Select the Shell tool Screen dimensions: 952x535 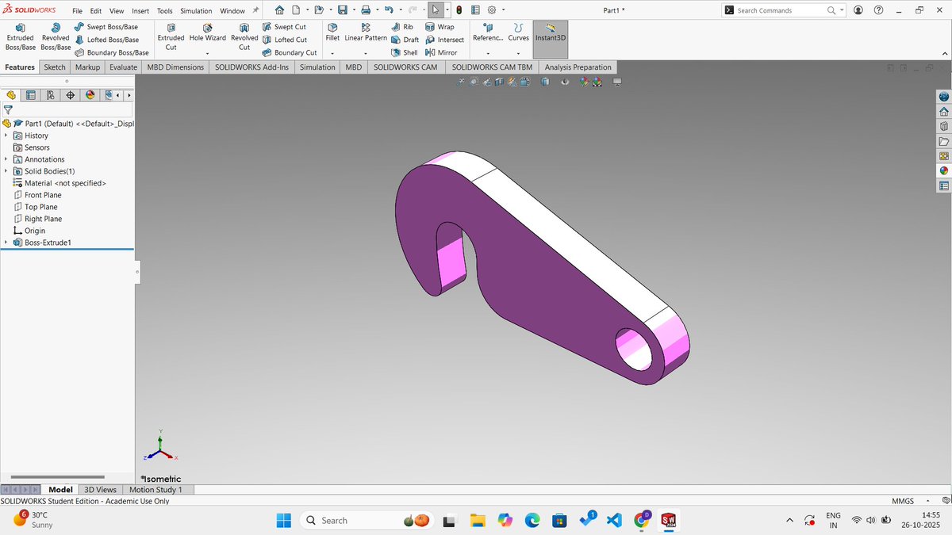[405, 52]
